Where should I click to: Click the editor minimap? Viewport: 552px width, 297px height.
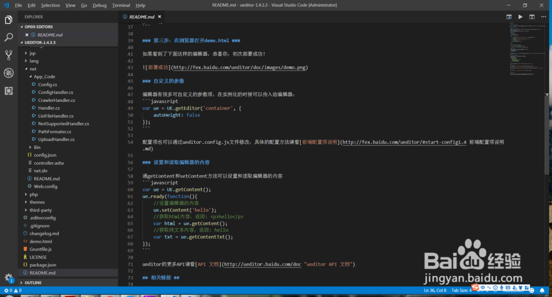click(526, 49)
